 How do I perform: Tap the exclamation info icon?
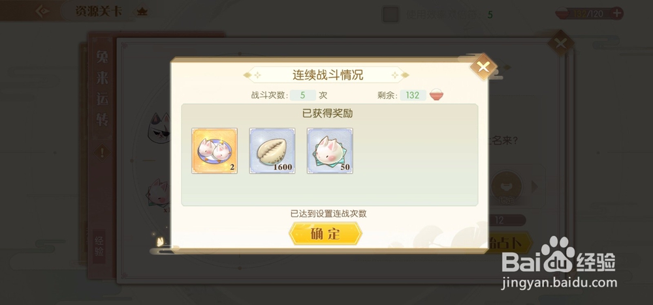pos(102,152)
